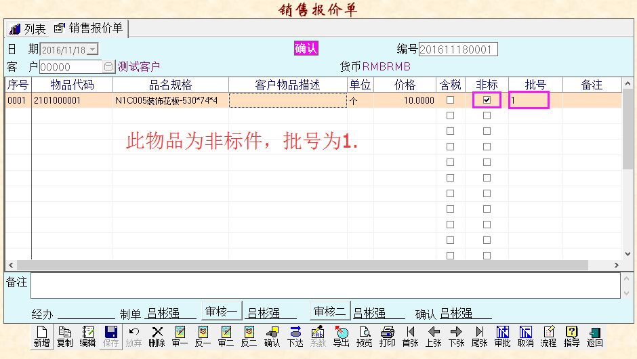
Task: Open the 客户 lookup button beside 00000
Action: point(108,66)
